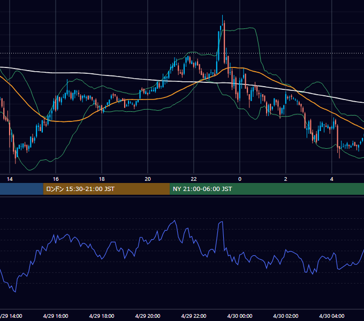
Task: Click the 4/29 22:00 time label
Action: tap(194, 316)
